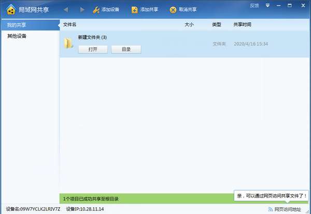Image resolution: width=311 pixels, height=214 pixels.
Task: Go back with the left arrow
Action: tap(66, 9)
